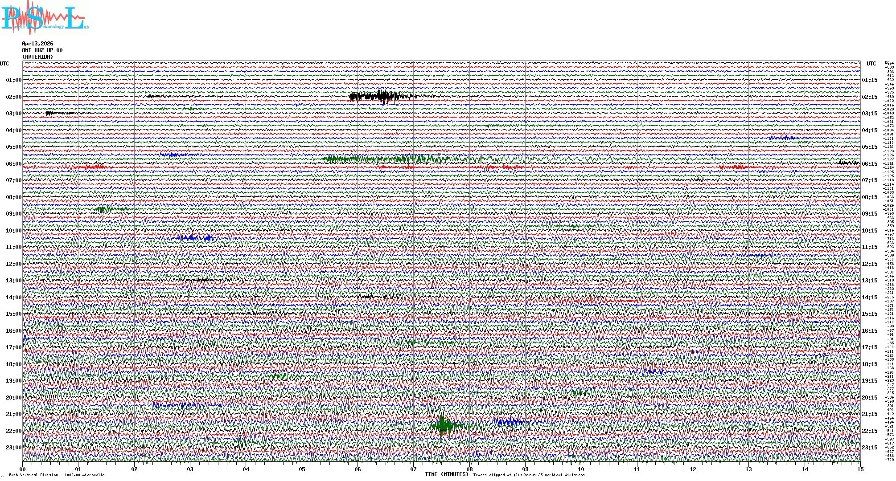
Task: Click the green event burst near 22:00 row
Action: click(x=443, y=426)
